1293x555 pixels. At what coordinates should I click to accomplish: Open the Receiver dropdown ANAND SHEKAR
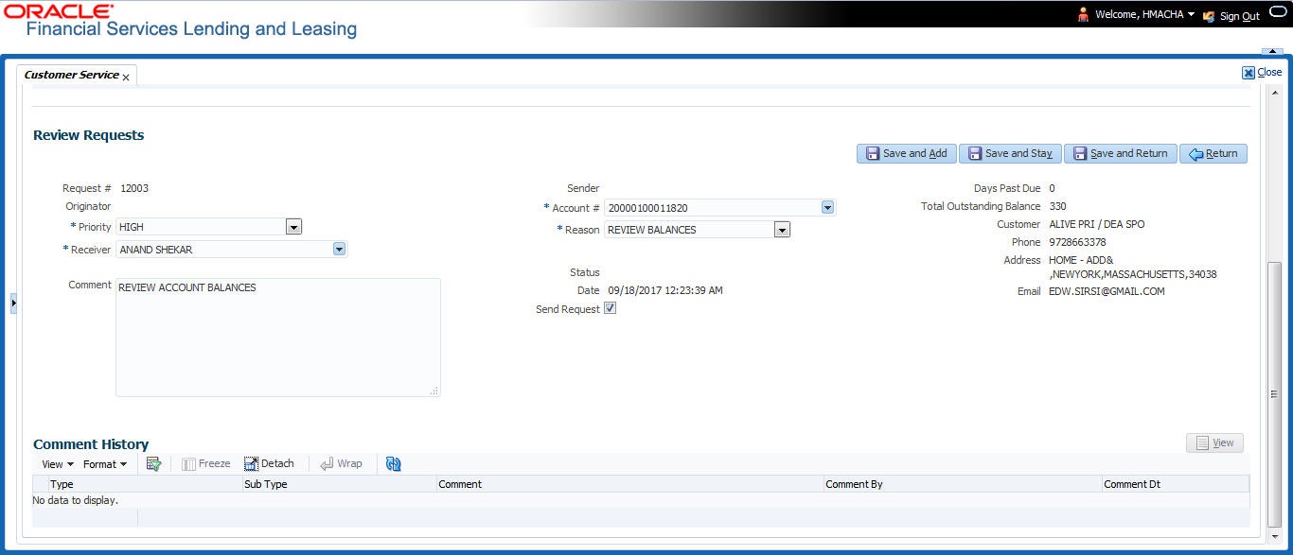coord(339,250)
